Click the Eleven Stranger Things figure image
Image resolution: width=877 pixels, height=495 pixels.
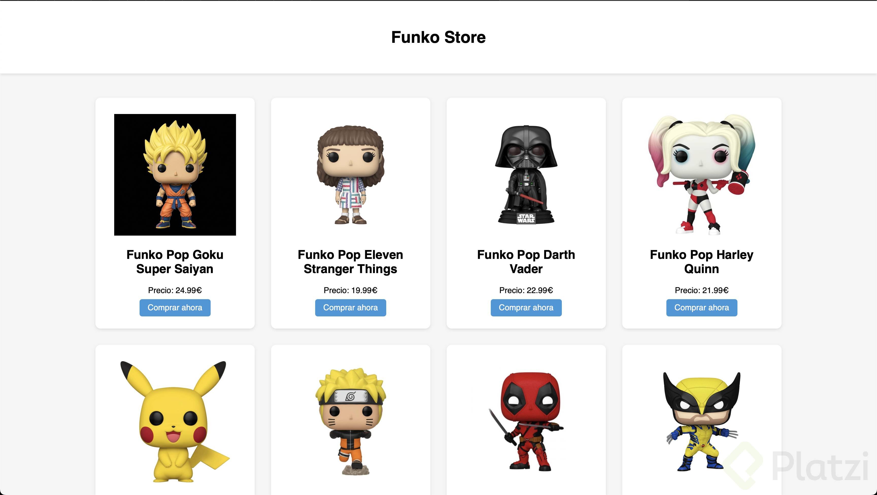click(350, 174)
